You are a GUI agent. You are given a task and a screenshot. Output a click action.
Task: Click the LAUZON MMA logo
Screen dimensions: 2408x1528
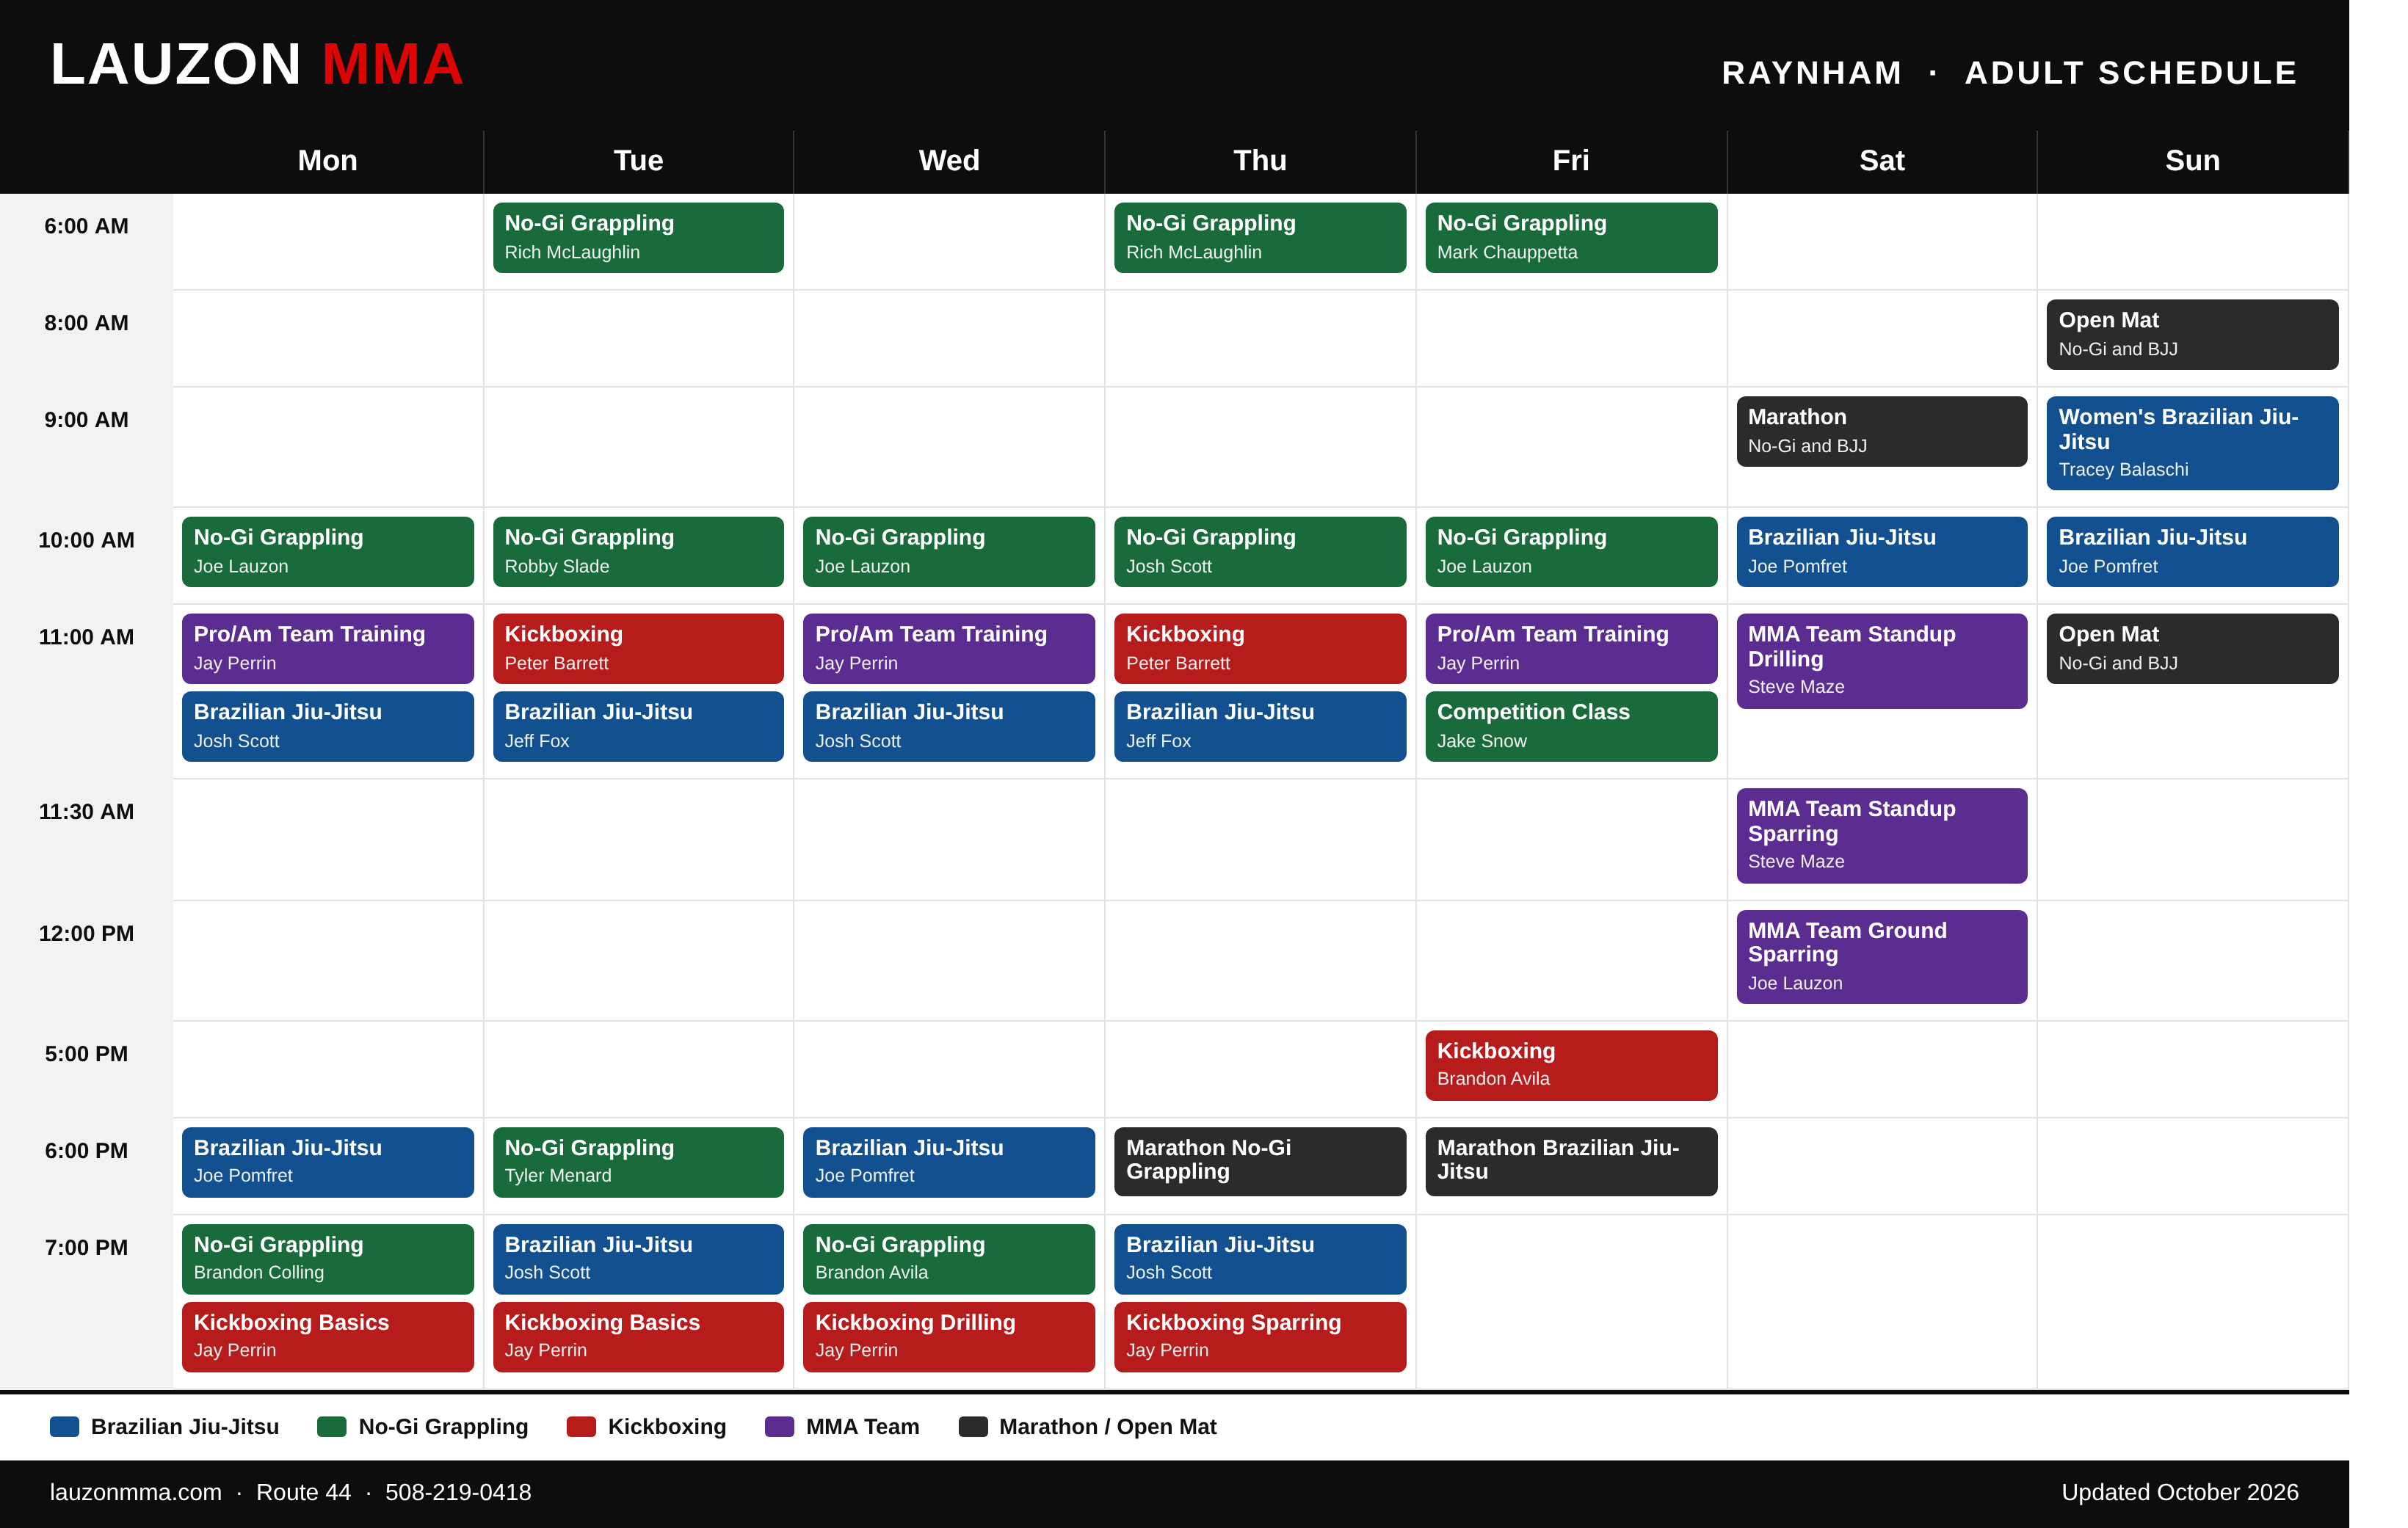tap(257, 65)
